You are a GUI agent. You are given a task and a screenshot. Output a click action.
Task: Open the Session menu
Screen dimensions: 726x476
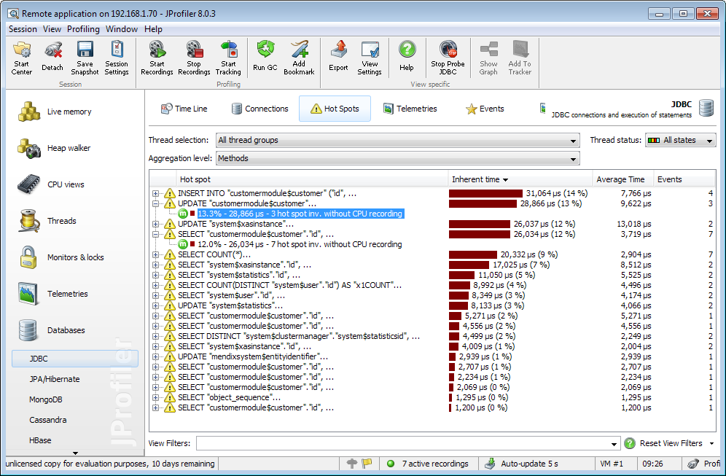coord(23,29)
